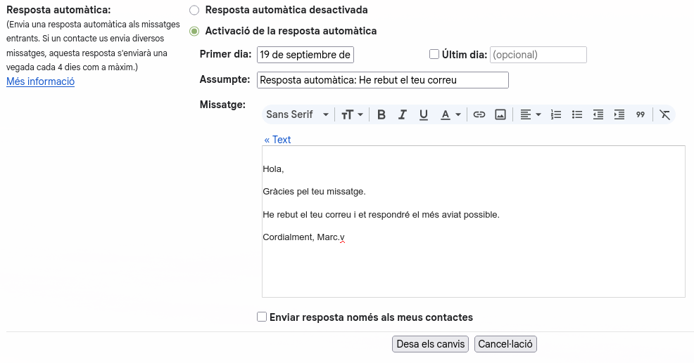The image size is (694, 363).
Task: Apply quote formatting to text
Action: pyautogui.click(x=641, y=114)
